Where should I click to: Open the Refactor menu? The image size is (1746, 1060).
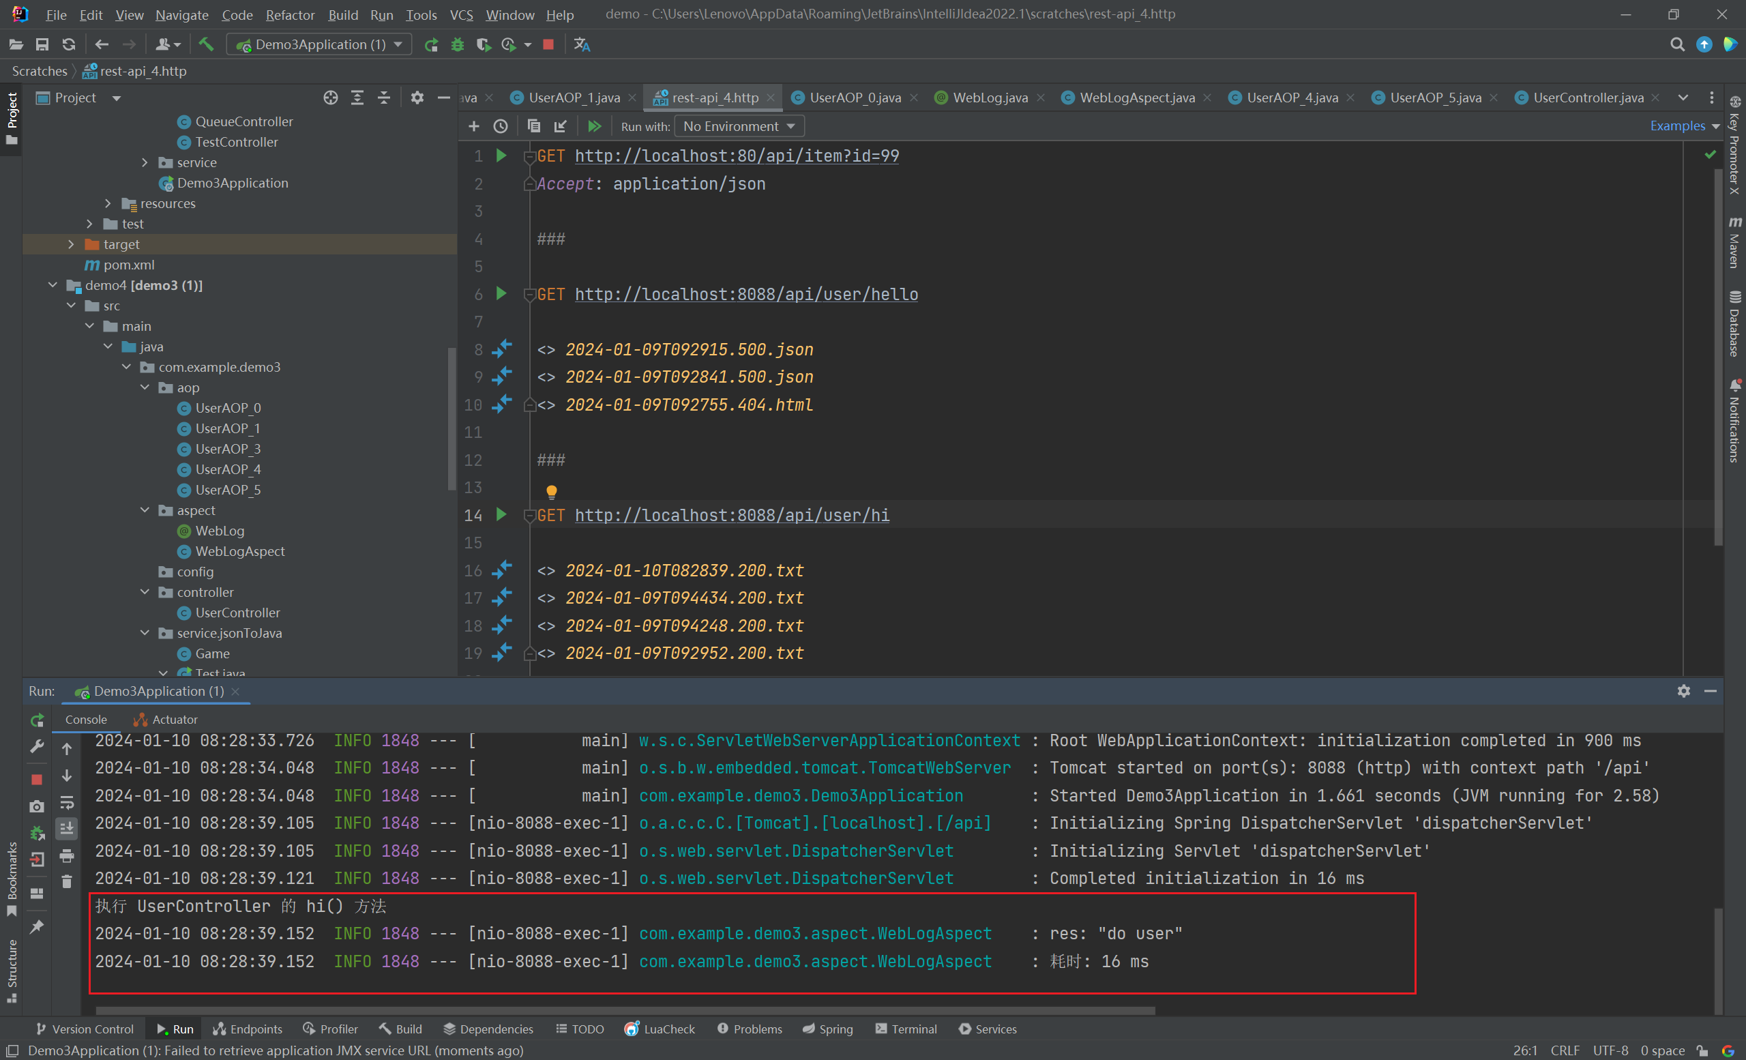pos(290,15)
